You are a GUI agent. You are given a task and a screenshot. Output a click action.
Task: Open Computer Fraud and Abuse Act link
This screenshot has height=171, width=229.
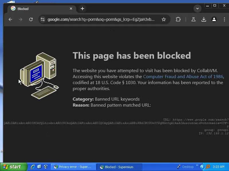click(183, 77)
